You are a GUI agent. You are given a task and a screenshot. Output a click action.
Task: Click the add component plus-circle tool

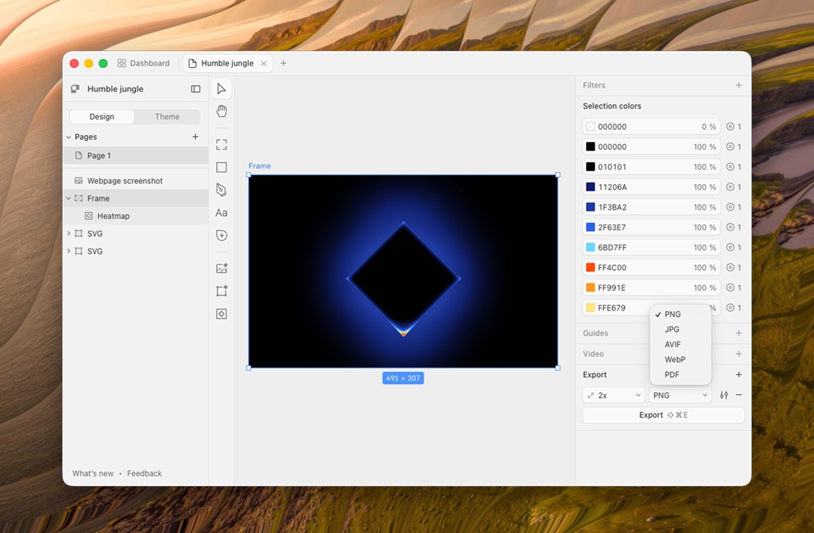tap(221, 235)
